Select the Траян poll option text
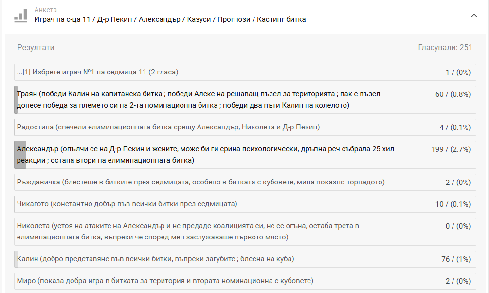 pyautogui.click(x=199, y=99)
